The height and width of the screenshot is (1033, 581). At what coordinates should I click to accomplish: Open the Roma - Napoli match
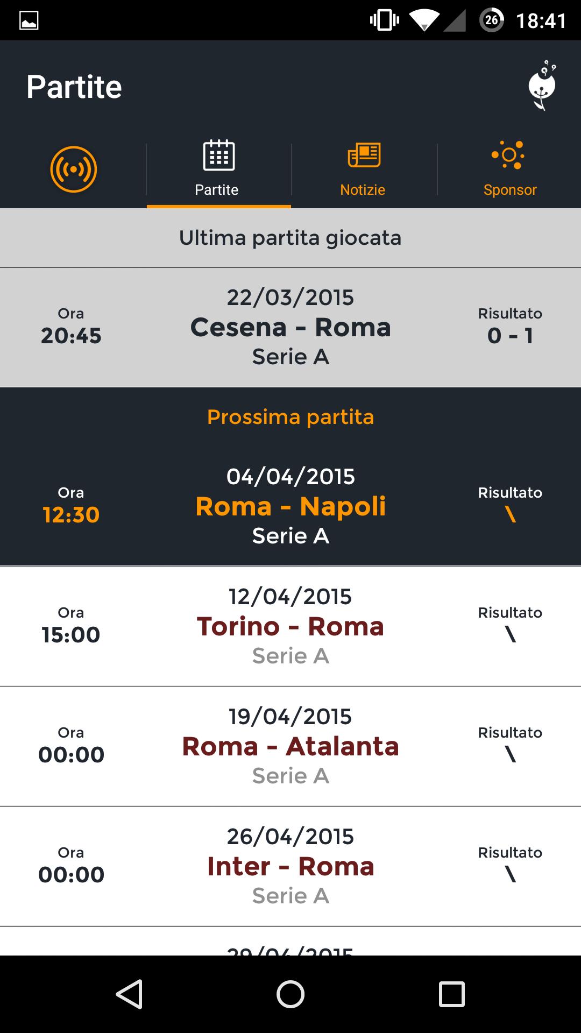[x=290, y=506]
